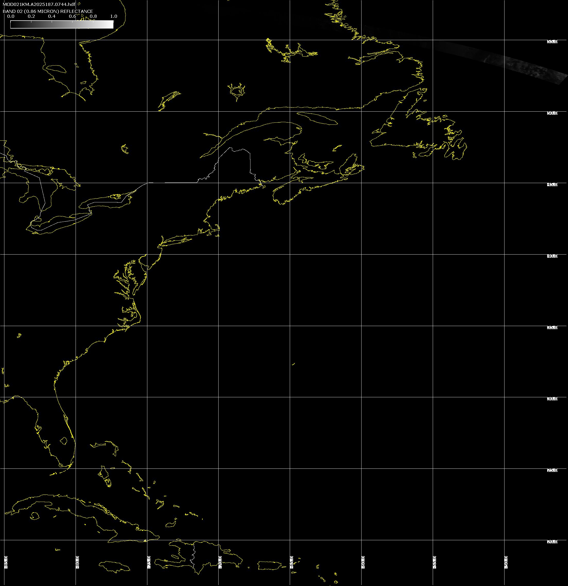The width and height of the screenshot is (568, 586).
Task: Select the 50.0 latitude label
Action: (552, 113)
